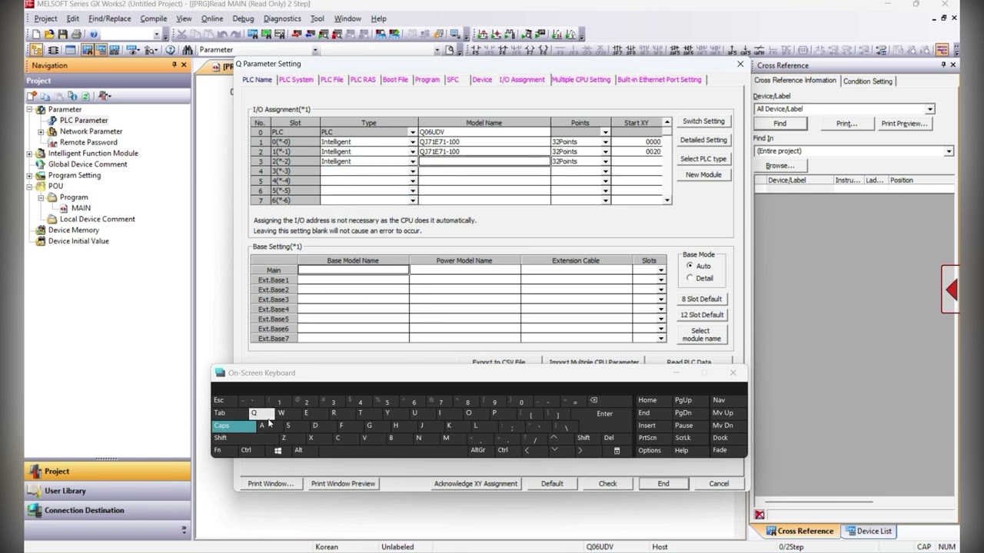Open the Find In (Entire project) dropdown
The height and width of the screenshot is (553, 984).
949,151
